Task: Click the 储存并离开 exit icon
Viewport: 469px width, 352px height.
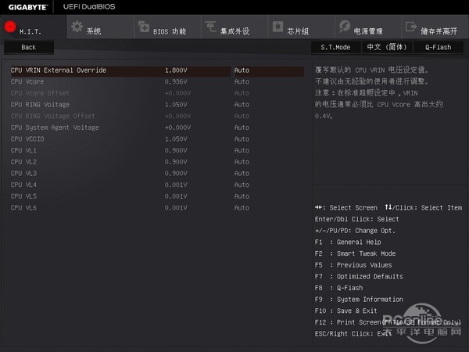Action: click(411, 27)
